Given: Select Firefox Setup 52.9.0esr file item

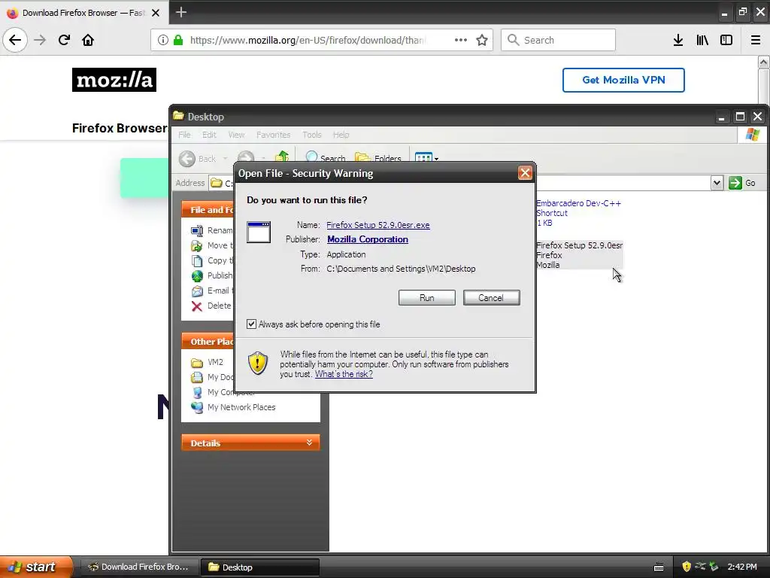Looking at the screenshot, I should pyautogui.click(x=579, y=255).
